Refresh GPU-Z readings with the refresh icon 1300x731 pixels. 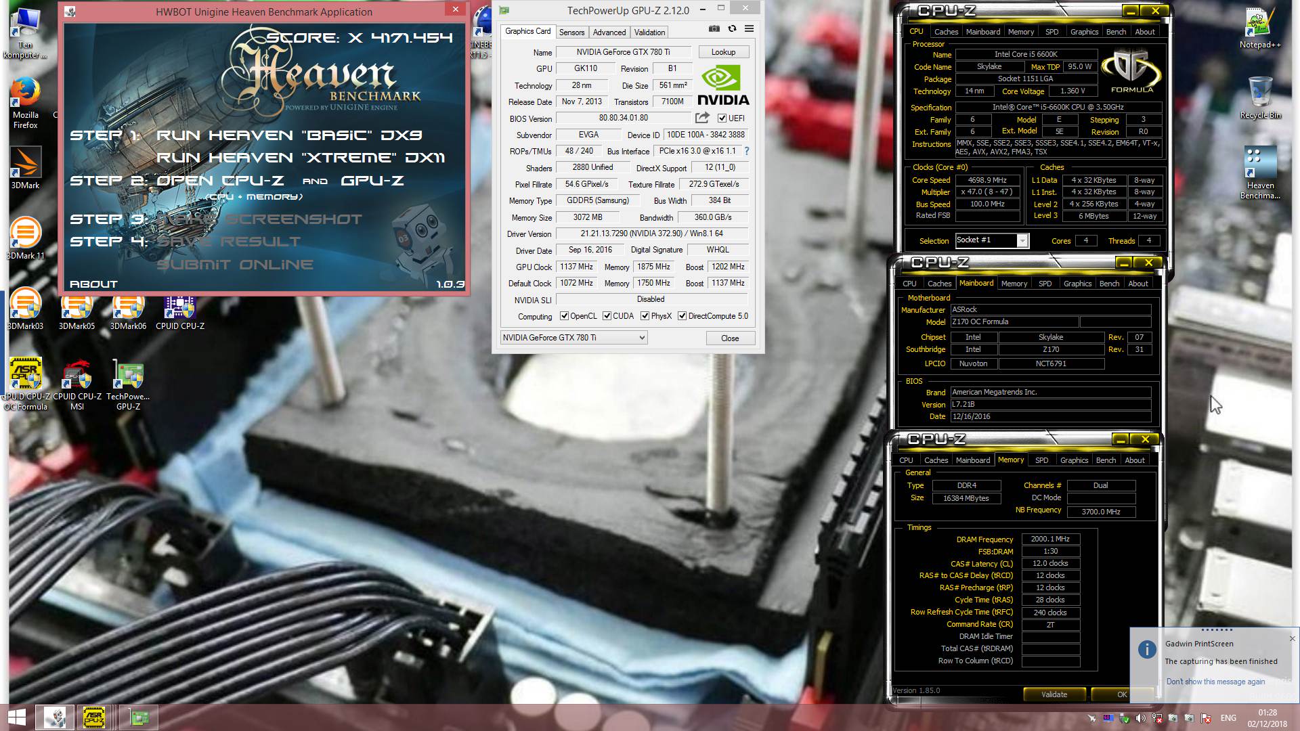732,28
